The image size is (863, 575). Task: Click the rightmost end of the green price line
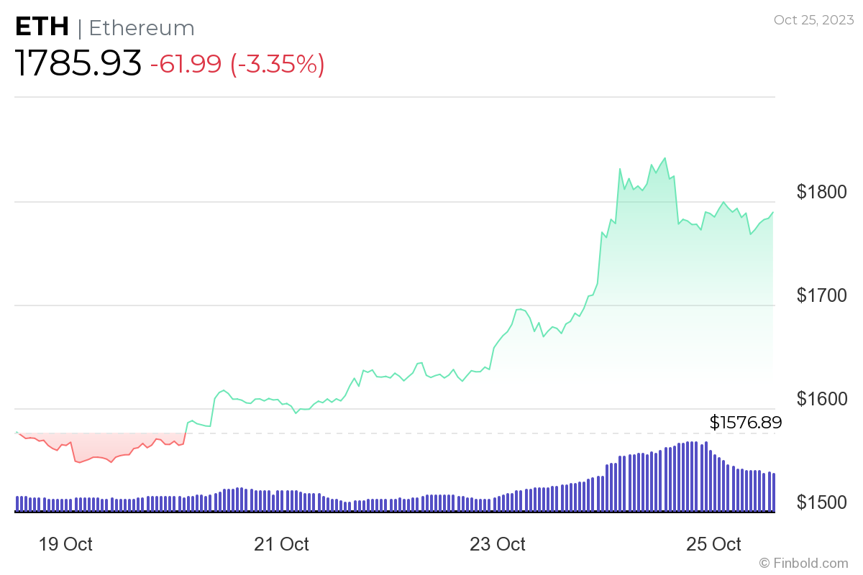point(773,213)
